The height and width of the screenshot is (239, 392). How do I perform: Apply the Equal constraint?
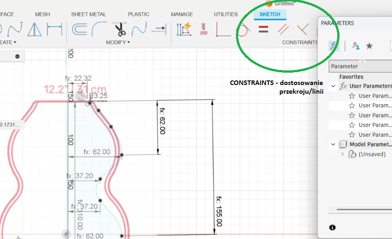tap(263, 30)
